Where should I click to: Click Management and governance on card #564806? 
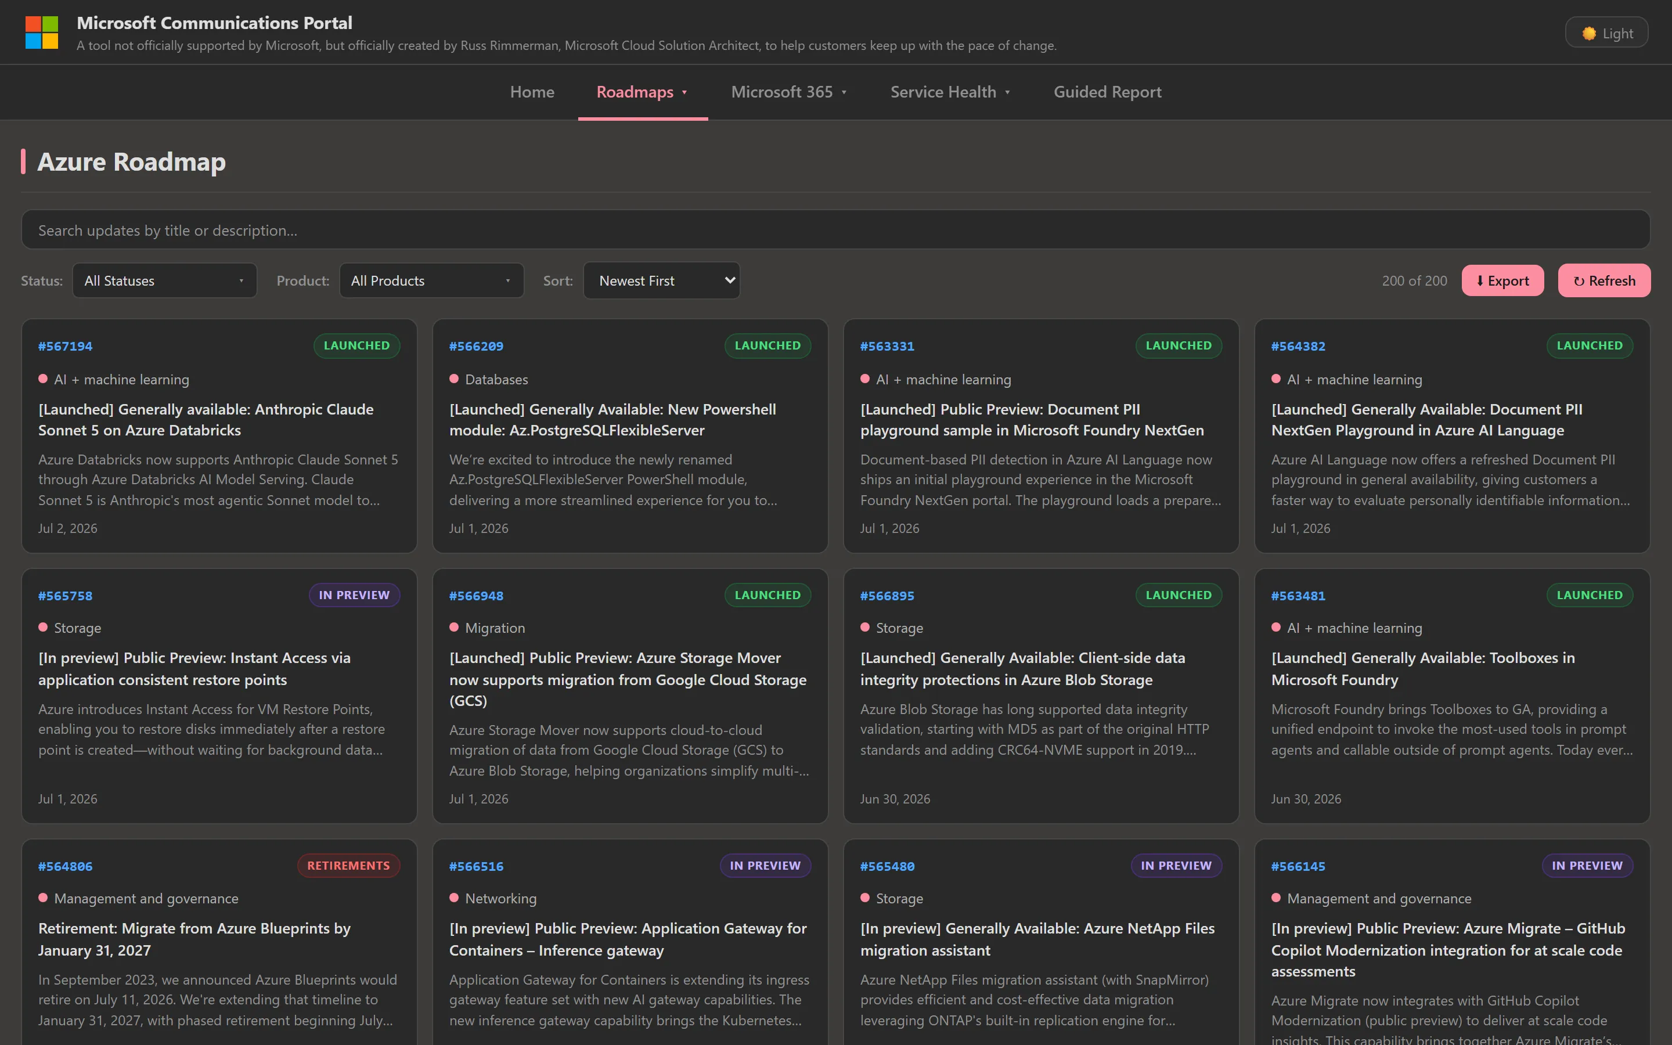tap(146, 899)
